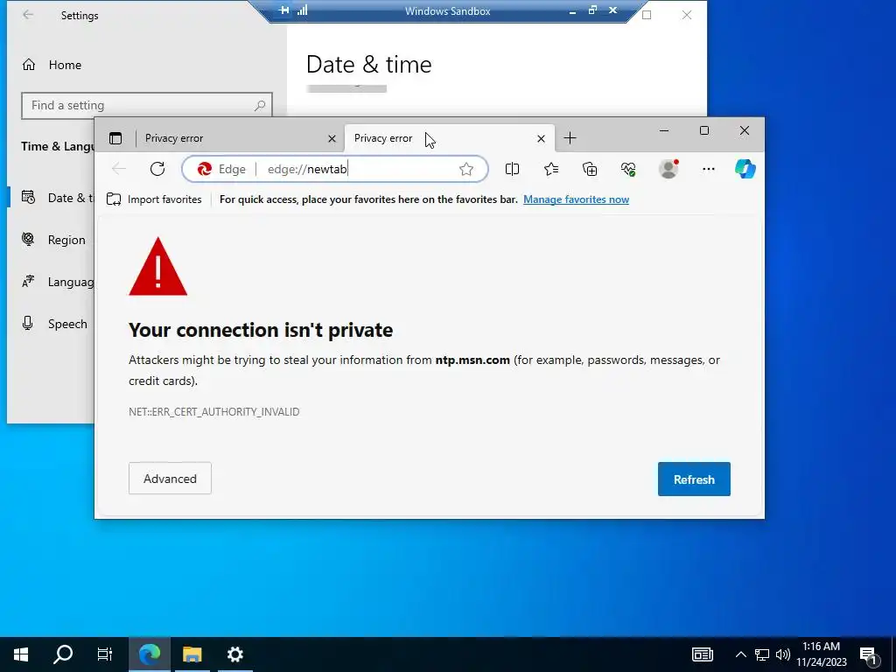The image size is (896, 672).
Task: Follow the Manage favorites now link
Action: tap(576, 199)
